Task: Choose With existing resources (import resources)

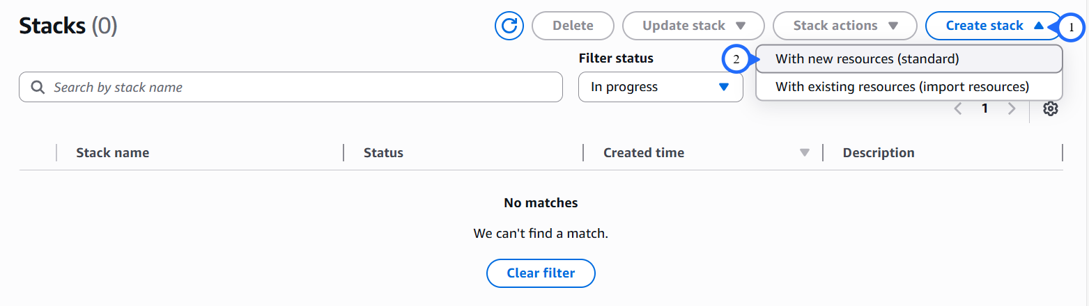Action: pyautogui.click(x=902, y=87)
